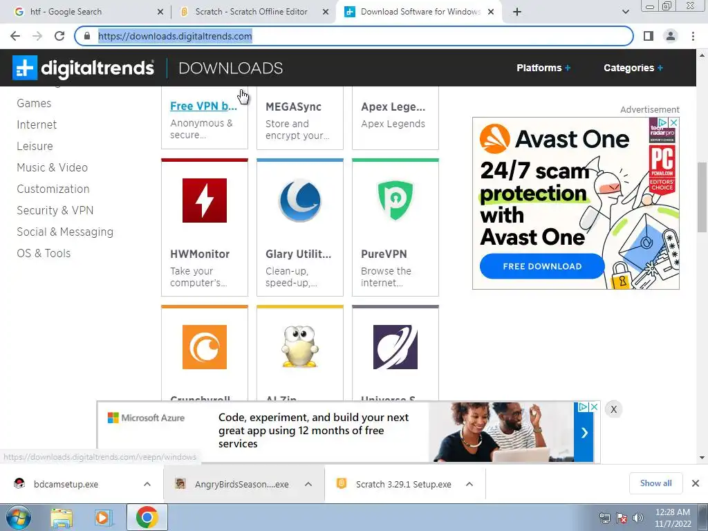Open options for AngryBirdsSeason download
Viewport: 708px width, 531px height.
coord(308,484)
